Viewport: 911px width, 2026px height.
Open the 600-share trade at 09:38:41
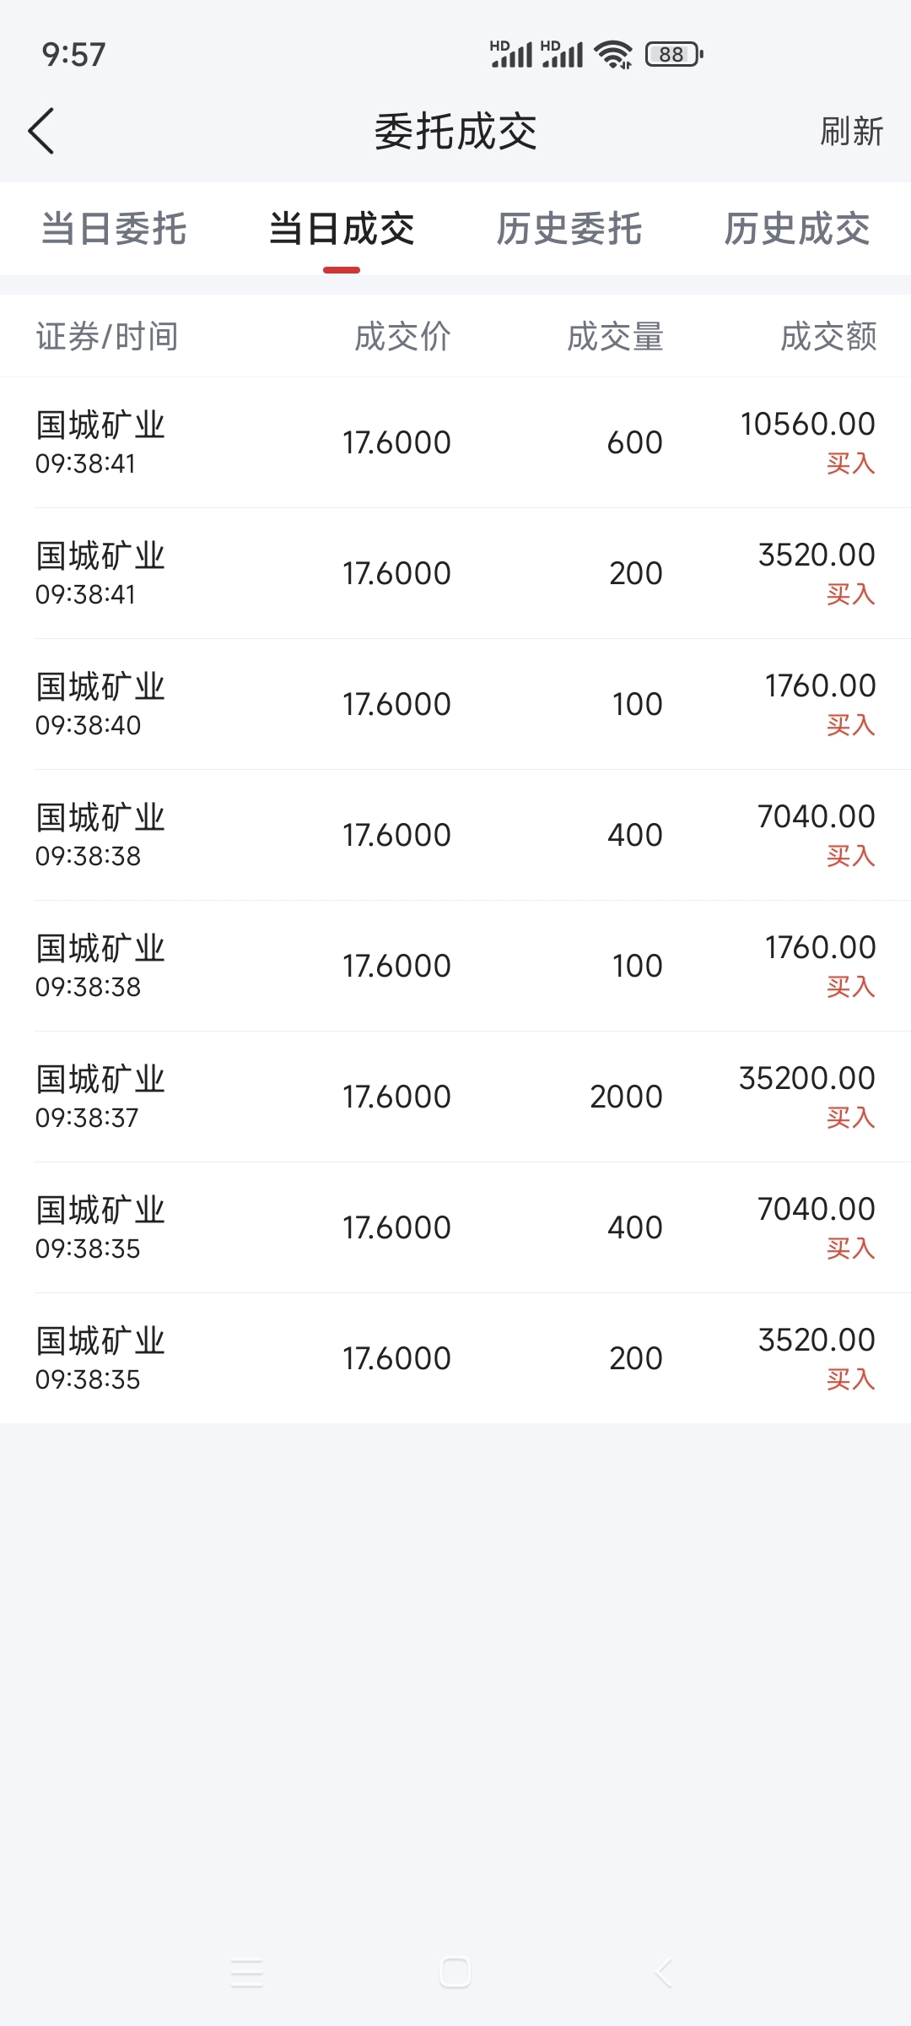tap(455, 442)
